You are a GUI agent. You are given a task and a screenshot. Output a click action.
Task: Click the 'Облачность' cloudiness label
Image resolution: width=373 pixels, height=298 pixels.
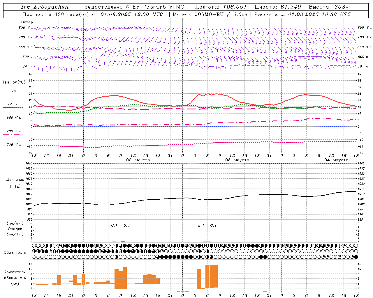(15, 253)
